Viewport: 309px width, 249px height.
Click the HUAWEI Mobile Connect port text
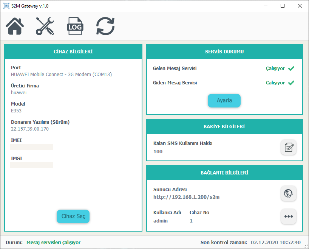(x=61, y=75)
